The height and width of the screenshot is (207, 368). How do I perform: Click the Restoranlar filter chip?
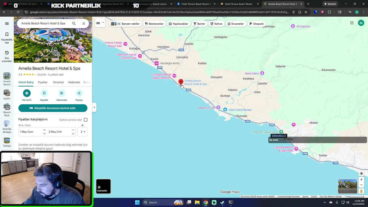154,24
